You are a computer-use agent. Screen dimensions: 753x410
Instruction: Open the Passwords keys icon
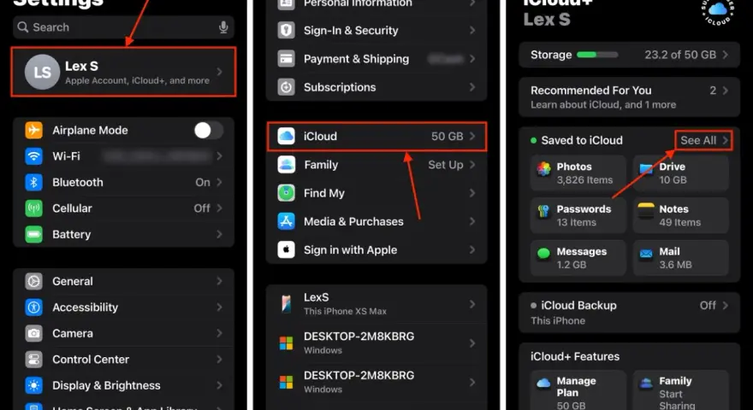(543, 212)
